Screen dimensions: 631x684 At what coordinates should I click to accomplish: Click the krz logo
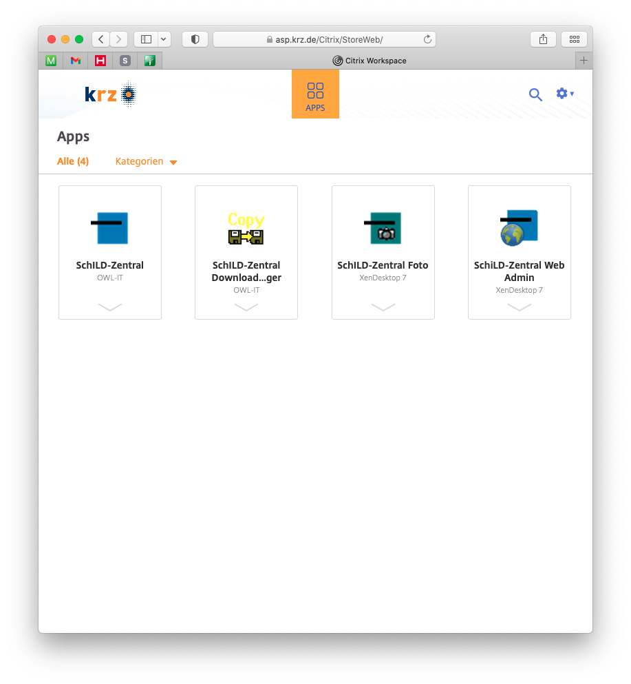tap(110, 94)
